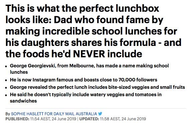Click the George Georgievski from Melbourne bullet

[x=89, y=69]
